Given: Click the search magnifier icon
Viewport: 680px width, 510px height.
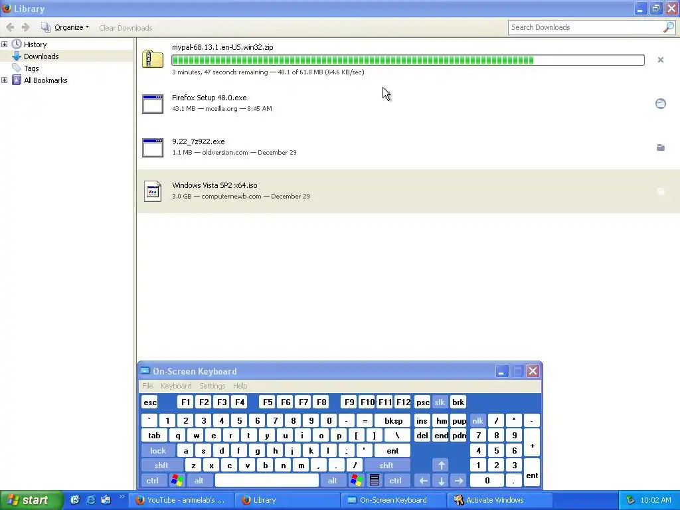Looking at the screenshot, I should (x=668, y=27).
